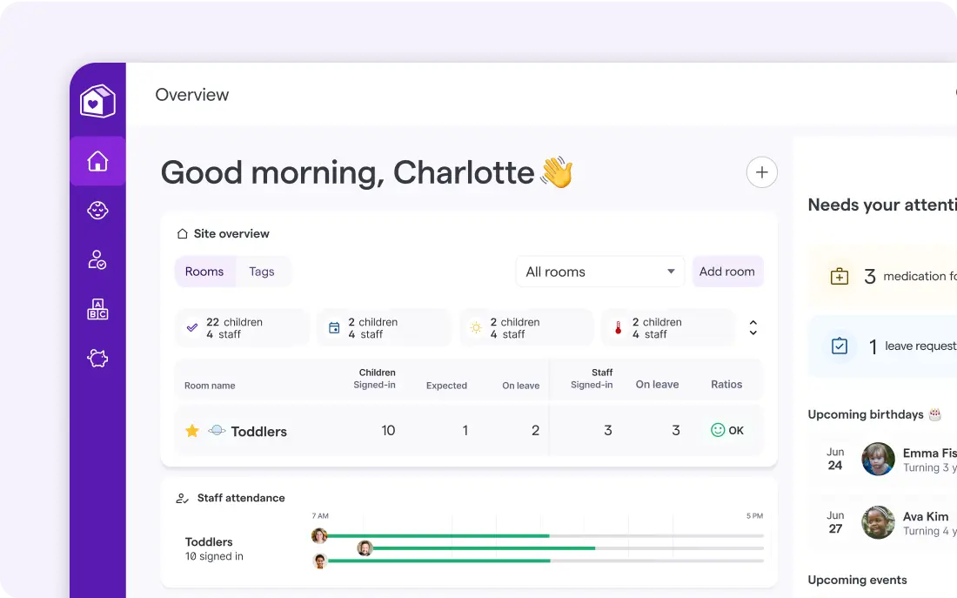957x598 pixels.
Task: Click the calendar expected summary icon
Action: click(334, 328)
